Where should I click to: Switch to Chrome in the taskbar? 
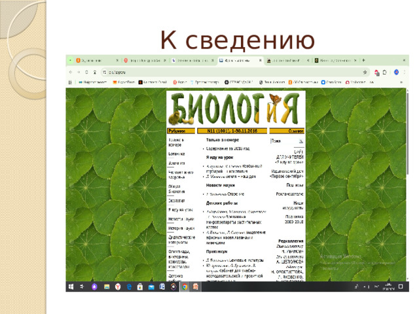coord(185,287)
